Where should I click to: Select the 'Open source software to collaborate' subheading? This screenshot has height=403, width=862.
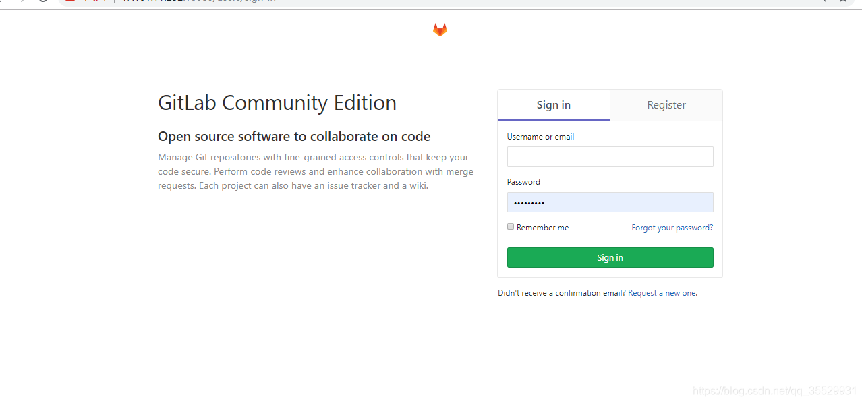(x=294, y=136)
